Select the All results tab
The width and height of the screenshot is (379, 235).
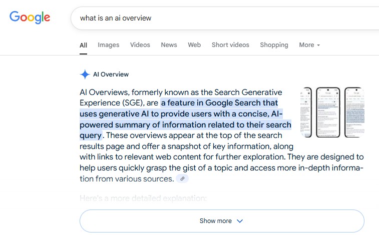84,45
